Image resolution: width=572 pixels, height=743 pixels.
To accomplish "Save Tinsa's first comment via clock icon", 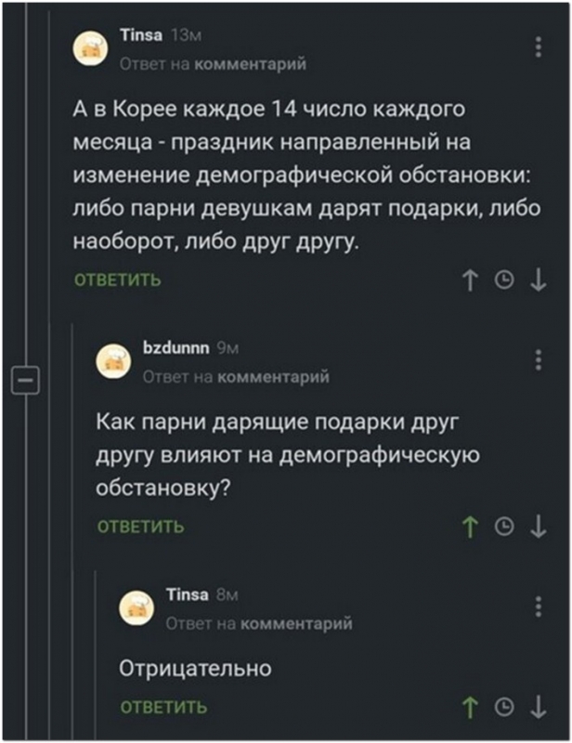I will tap(507, 280).
